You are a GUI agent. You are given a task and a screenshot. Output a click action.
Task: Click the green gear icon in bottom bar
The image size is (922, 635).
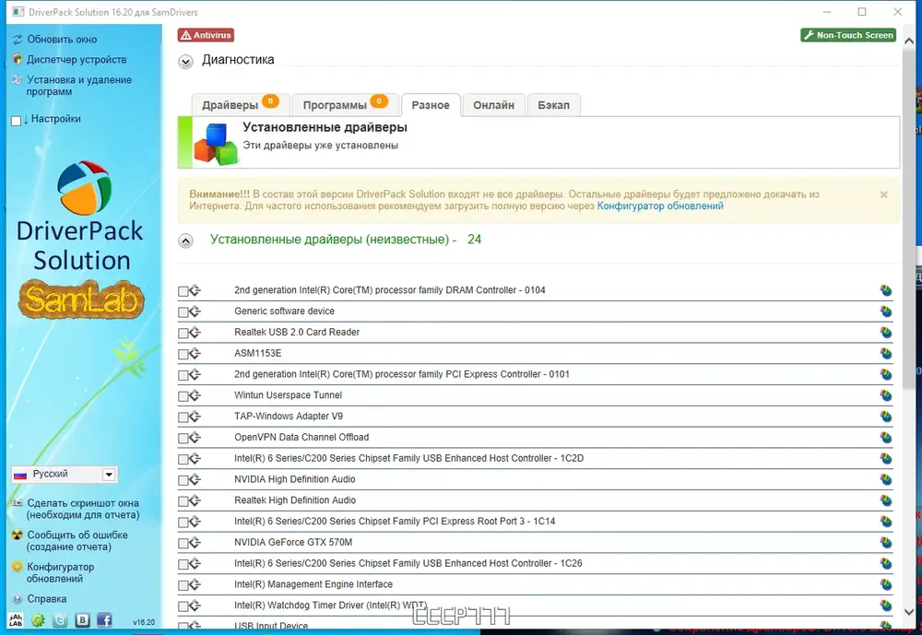click(38, 619)
